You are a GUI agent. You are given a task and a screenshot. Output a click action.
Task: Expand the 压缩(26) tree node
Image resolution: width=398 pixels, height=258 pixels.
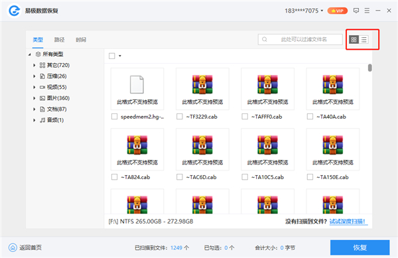pyautogui.click(x=34, y=76)
